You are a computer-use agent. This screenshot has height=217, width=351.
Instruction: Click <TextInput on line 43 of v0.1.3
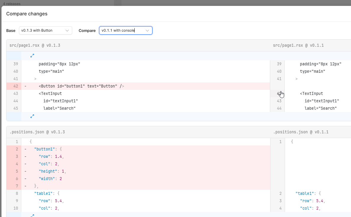point(50,93)
